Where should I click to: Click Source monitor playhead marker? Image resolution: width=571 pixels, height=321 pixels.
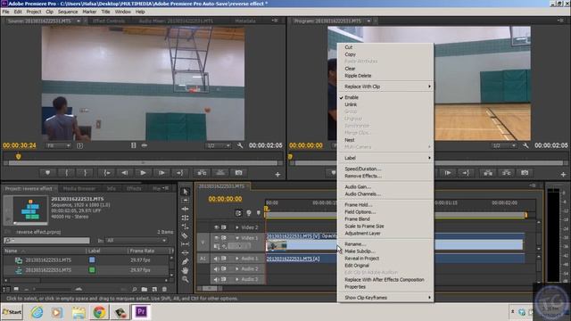(x=18, y=157)
